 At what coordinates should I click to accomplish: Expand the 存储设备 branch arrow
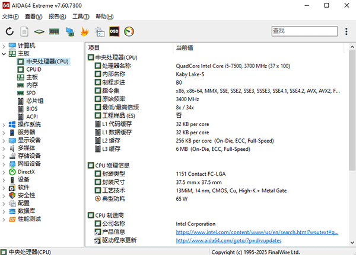[4, 156]
